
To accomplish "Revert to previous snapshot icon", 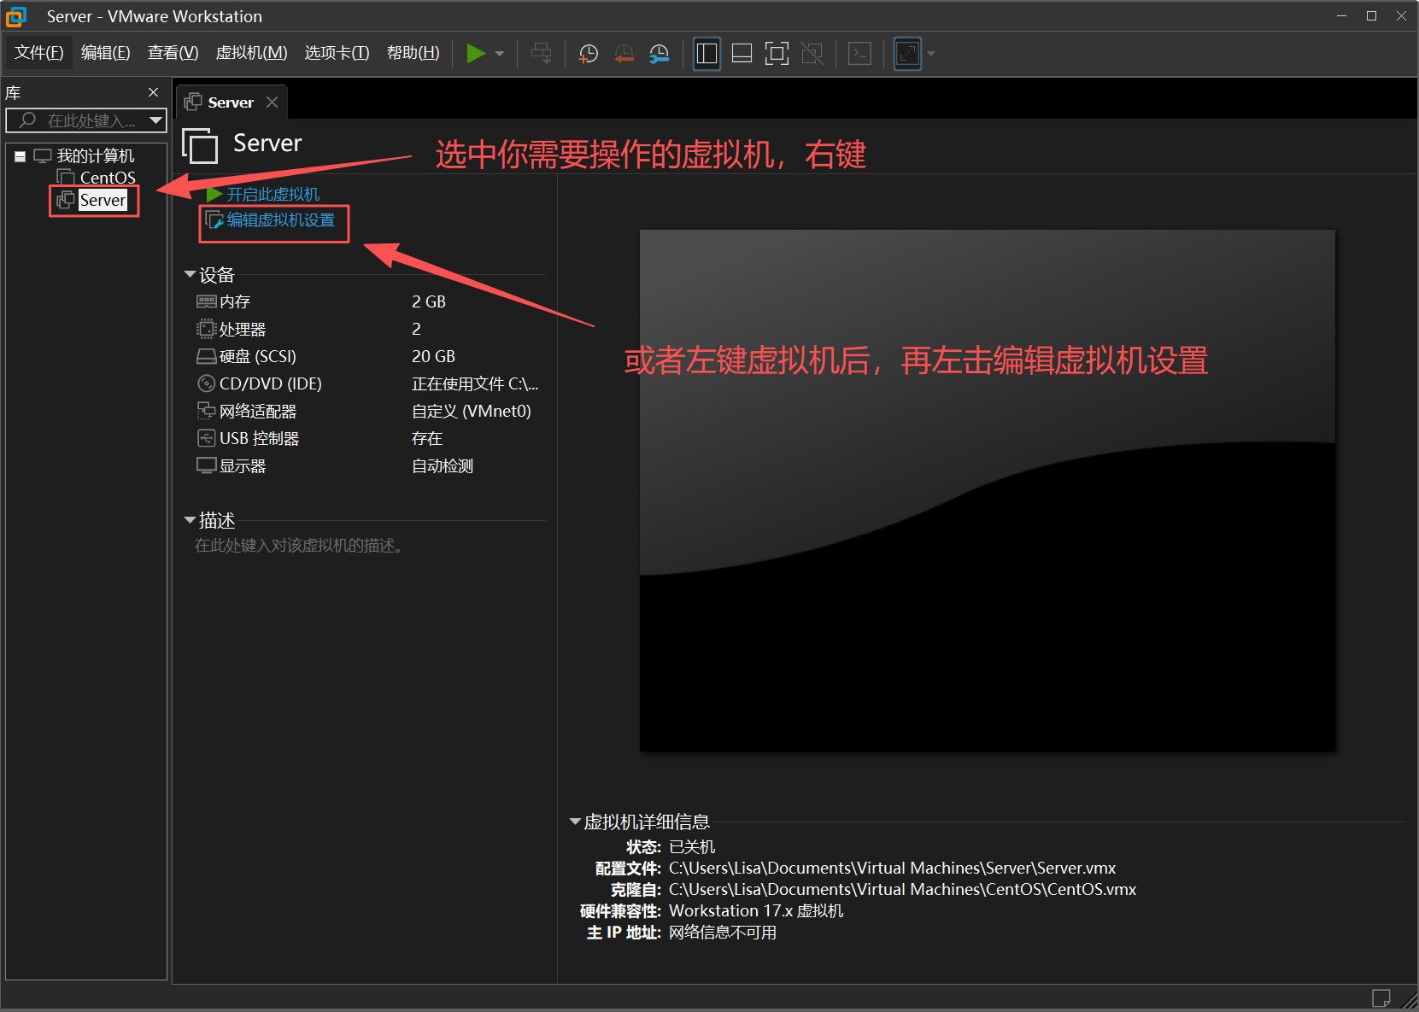I will click(624, 54).
